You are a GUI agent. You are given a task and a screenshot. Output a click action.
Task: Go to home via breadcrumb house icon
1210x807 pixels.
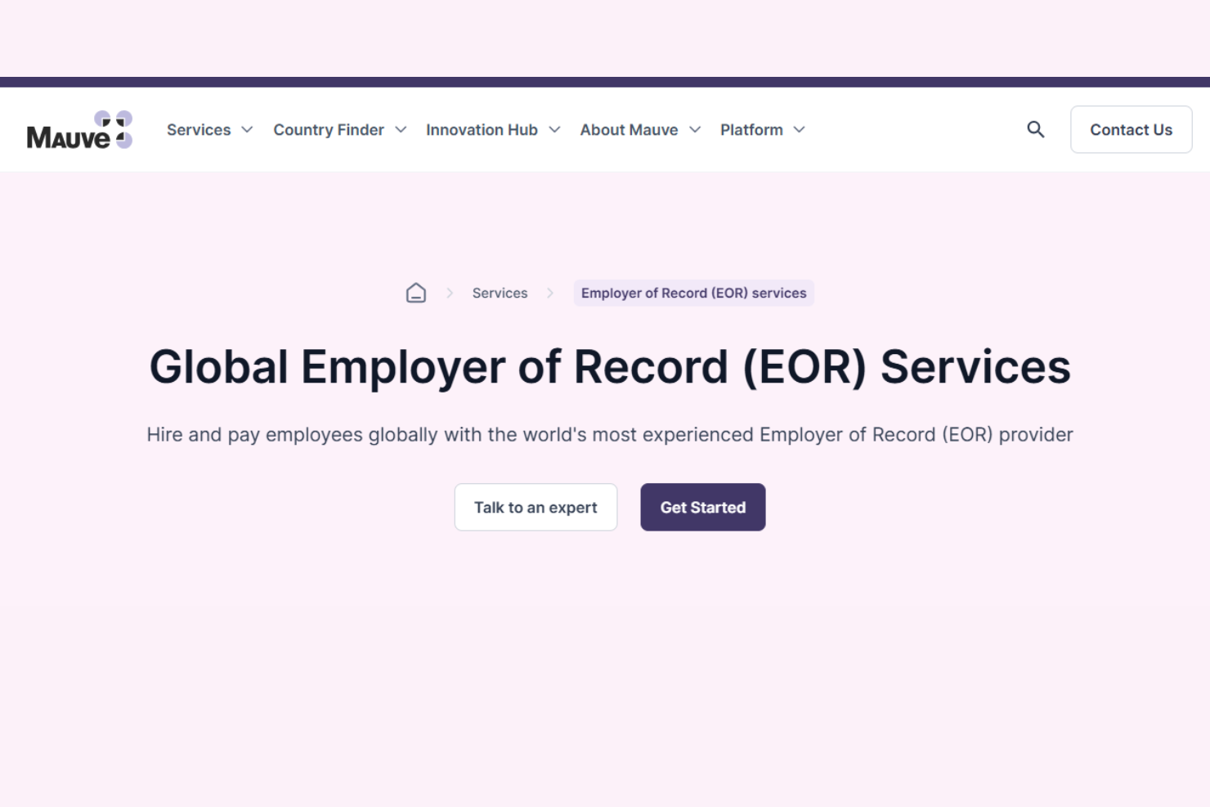(x=416, y=293)
